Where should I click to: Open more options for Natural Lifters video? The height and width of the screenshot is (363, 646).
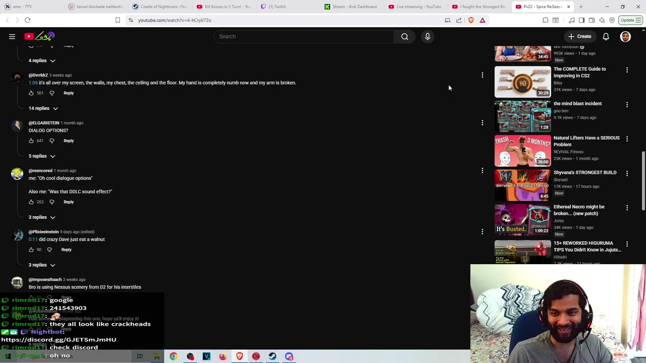coord(627,139)
